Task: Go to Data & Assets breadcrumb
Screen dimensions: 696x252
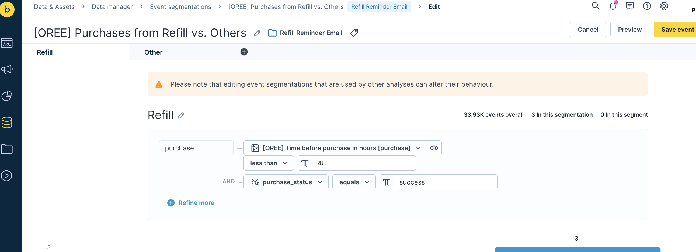Action: [x=54, y=6]
